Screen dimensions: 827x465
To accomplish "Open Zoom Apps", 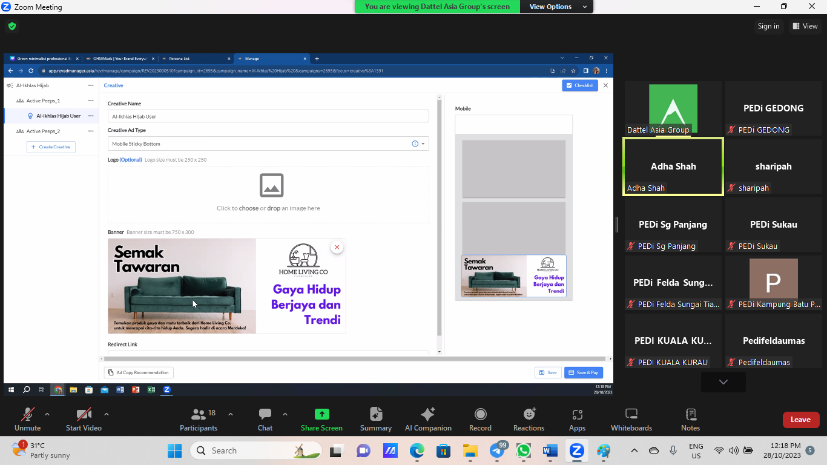I will [x=577, y=419].
